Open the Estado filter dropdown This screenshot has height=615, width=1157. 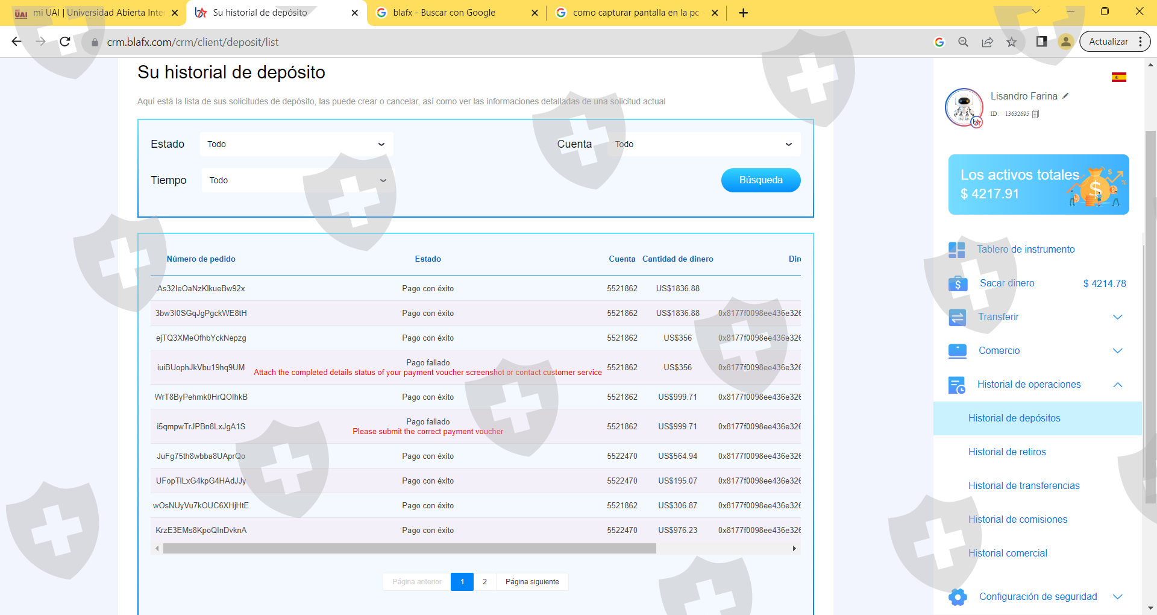point(296,144)
